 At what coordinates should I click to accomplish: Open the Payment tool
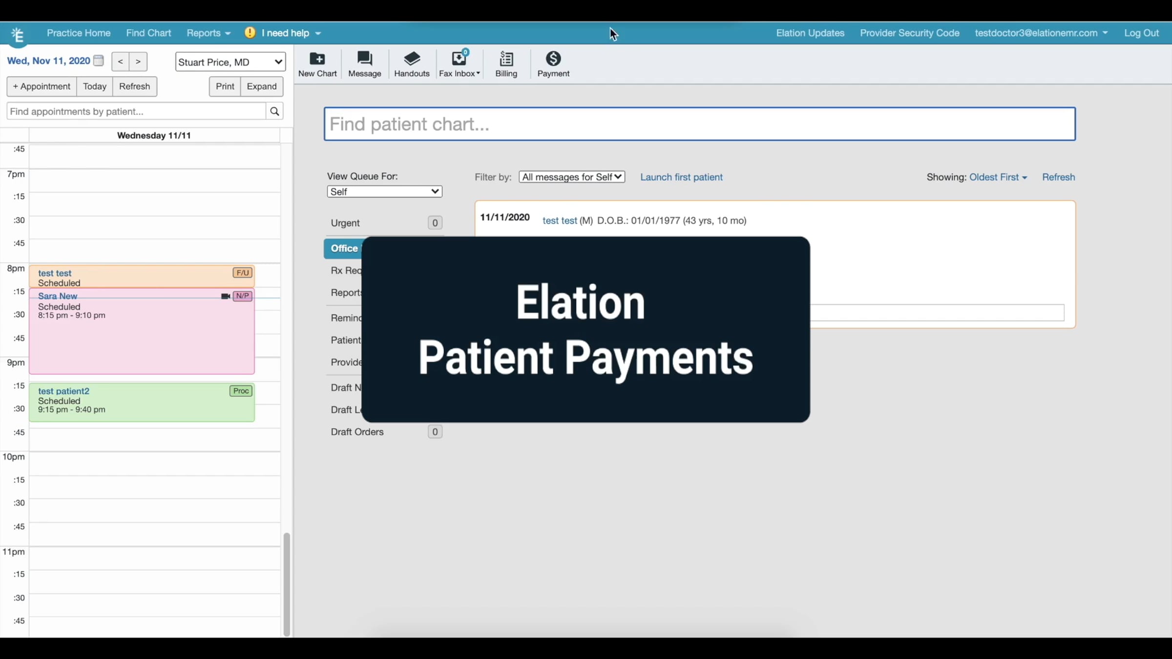click(x=553, y=64)
